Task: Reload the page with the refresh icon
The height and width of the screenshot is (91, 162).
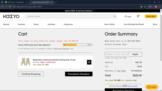Action: pos(10,7)
